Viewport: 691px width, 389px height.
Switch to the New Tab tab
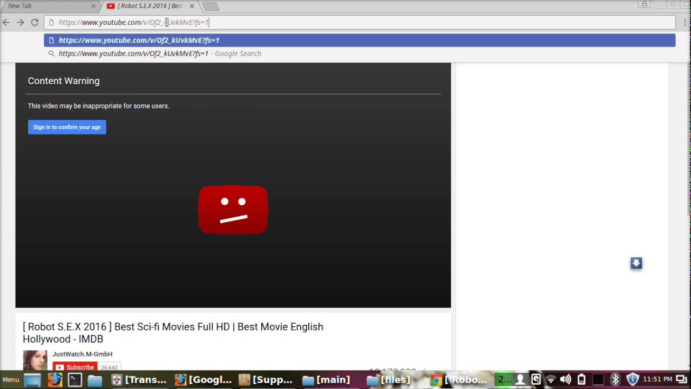49,6
